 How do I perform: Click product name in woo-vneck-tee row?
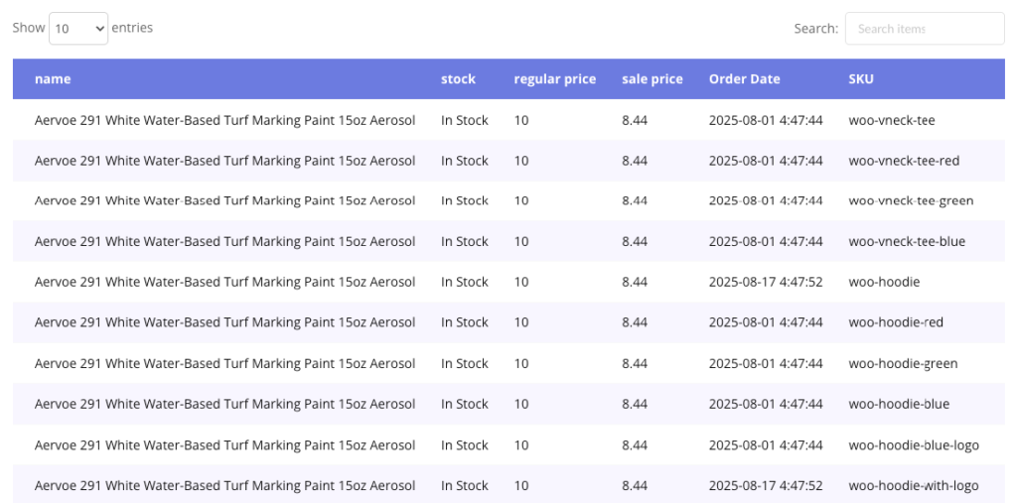coord(225,120)
